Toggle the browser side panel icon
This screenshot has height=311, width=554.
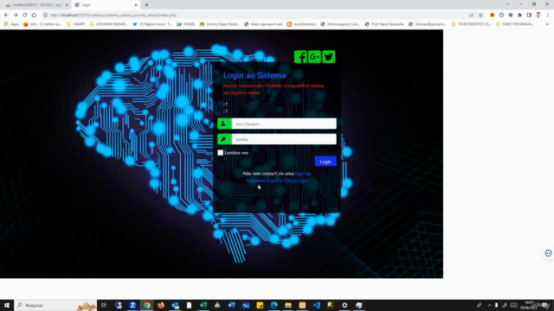(529, 16)
